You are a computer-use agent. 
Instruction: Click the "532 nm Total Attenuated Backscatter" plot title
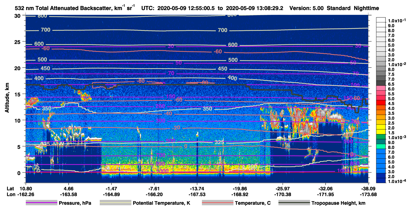click(76, 8)
